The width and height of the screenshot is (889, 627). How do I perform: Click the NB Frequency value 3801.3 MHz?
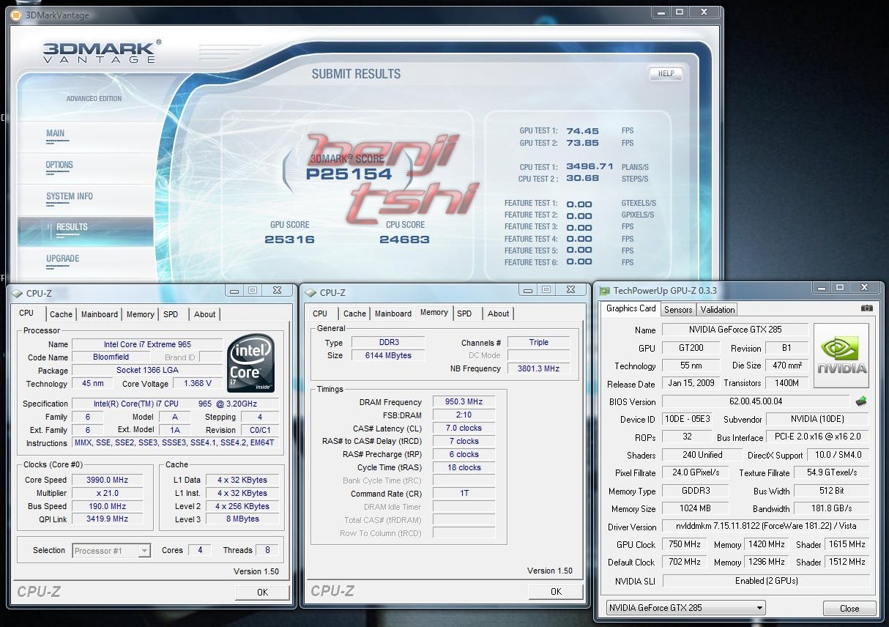538,369
